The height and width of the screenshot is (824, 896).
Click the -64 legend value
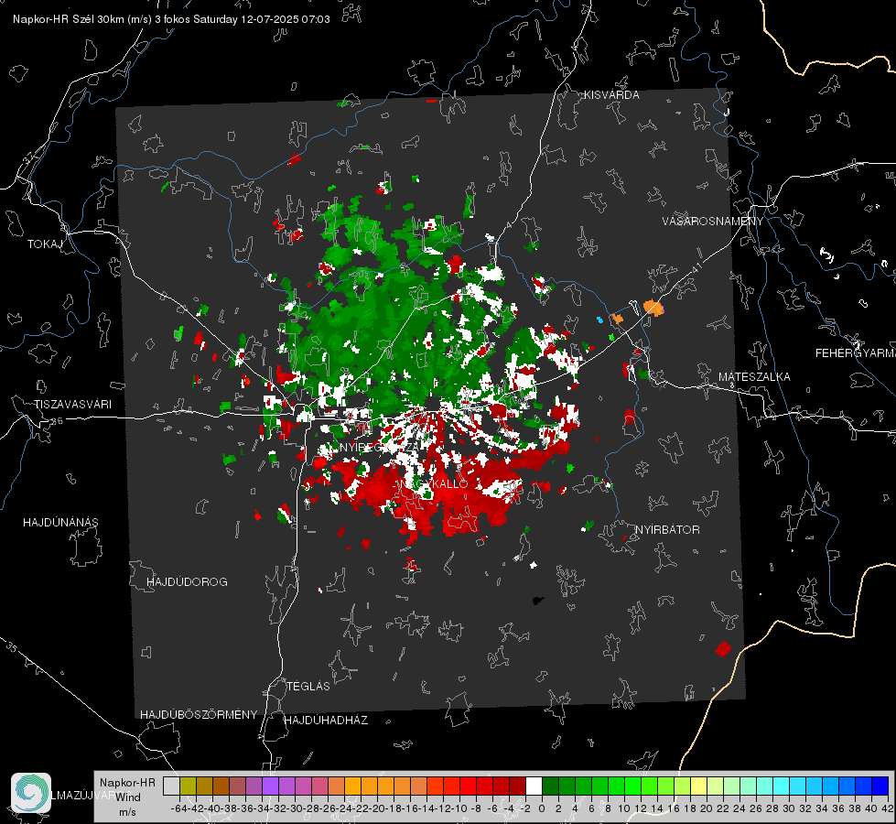tap(179, 808)
